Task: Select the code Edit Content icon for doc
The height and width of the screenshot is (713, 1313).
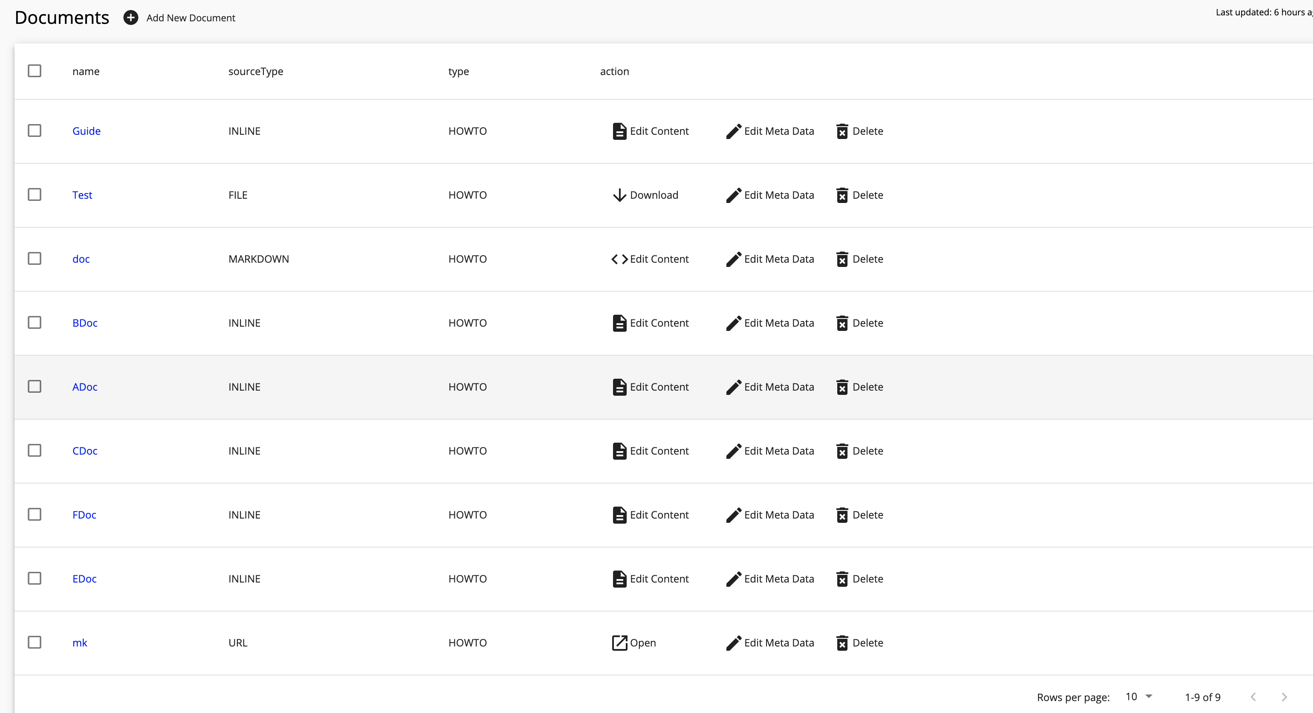Action: point(619,258)
